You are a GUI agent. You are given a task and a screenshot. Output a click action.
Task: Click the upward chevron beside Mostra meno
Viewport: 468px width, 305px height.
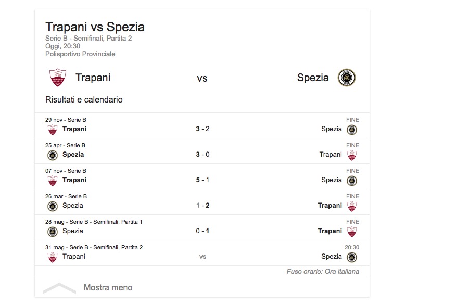(59, 287)
